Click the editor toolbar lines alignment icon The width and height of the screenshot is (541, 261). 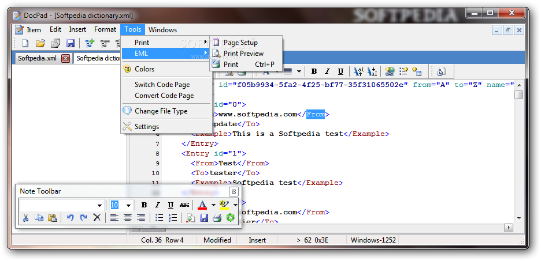pyautogui.click(x=288, y=71)
